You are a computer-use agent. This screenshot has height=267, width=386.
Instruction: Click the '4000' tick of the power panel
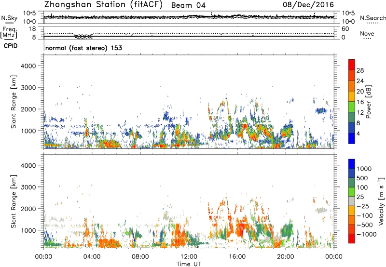click(28, 66)
